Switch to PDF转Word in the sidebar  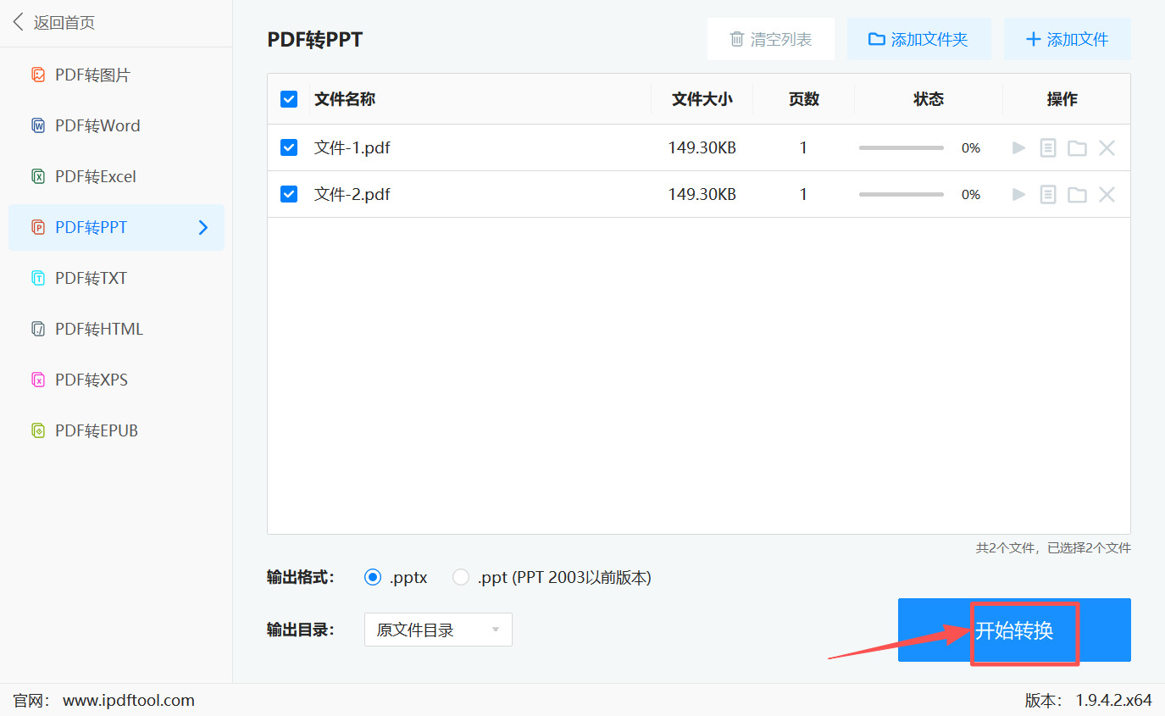click(x=117, y=125)
